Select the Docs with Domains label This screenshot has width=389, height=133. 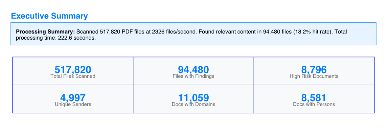point(193,104)
